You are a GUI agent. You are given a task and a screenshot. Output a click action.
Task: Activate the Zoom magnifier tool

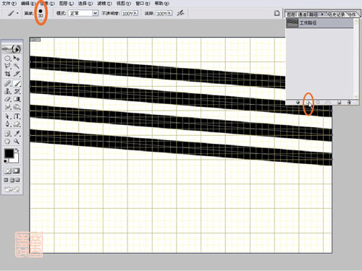point(17,141)
